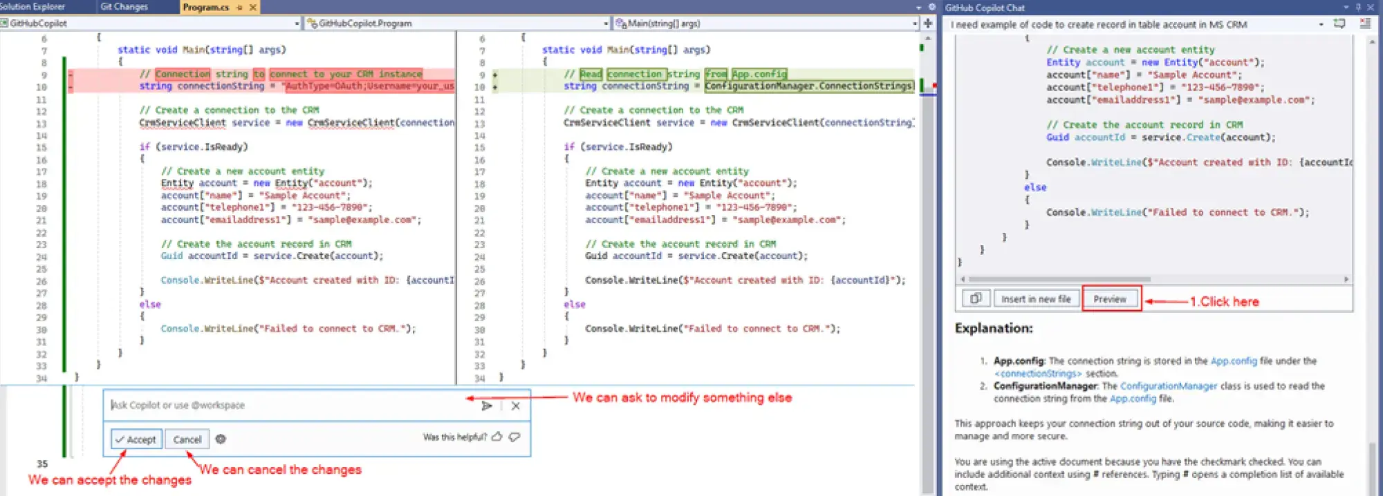Switch to the Git Changes tab

tap(124, 7)
